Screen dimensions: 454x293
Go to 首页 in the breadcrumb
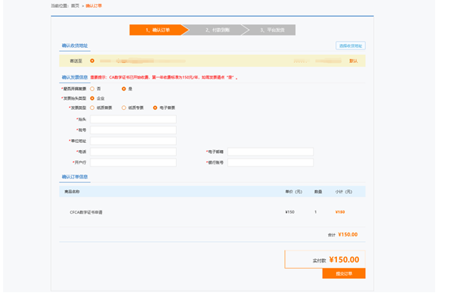[x=75, y=5]
